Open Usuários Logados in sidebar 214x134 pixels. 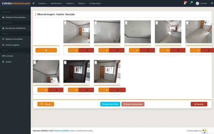(15, 45)
